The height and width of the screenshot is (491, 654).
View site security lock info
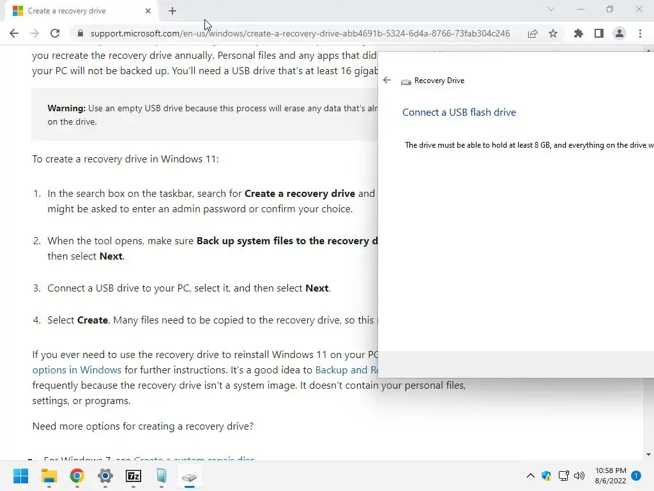pos(80,33)
